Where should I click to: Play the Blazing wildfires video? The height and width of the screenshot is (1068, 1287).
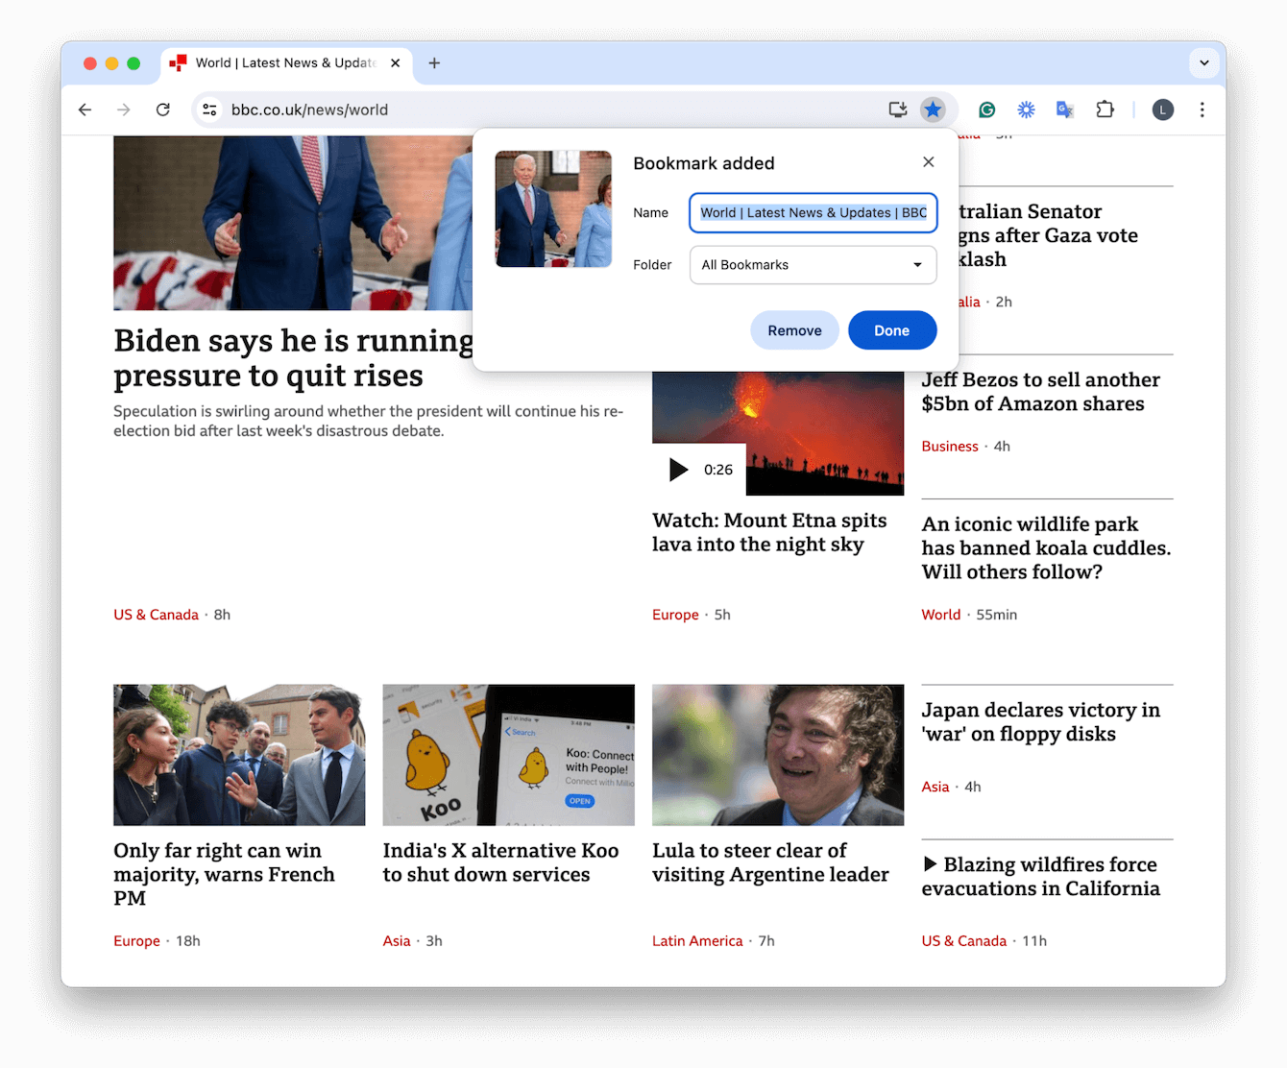pos(931,863)
